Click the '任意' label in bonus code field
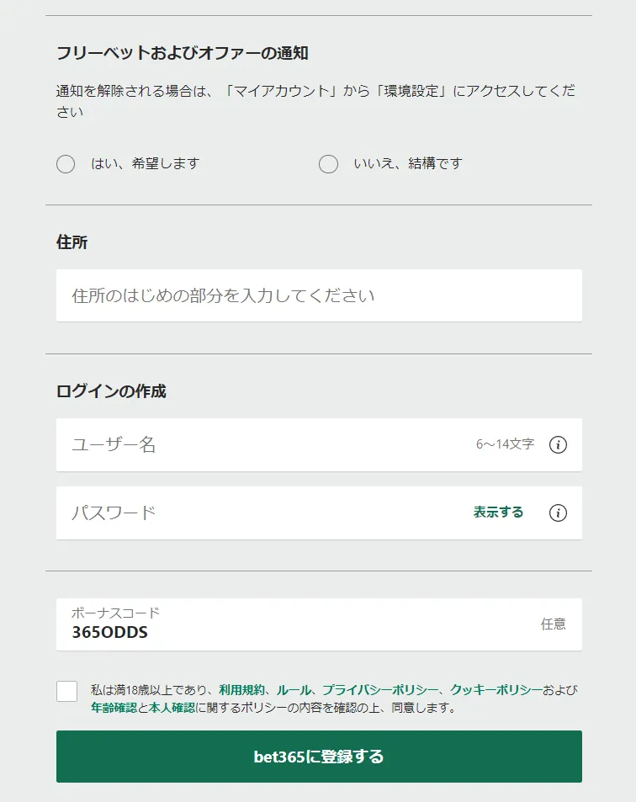The height and width of the screenshot is (802, 636). pos(553,624)
